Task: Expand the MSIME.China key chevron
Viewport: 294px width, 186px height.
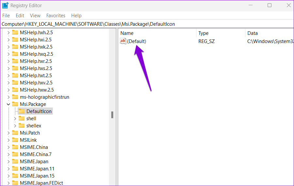Action: [x=8, y=147]
